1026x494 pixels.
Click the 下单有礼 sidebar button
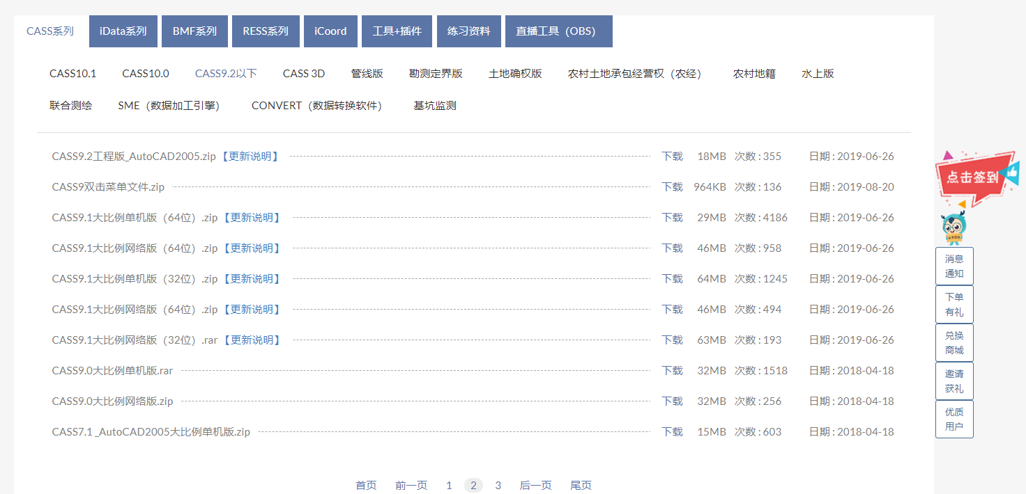(954, 304)
